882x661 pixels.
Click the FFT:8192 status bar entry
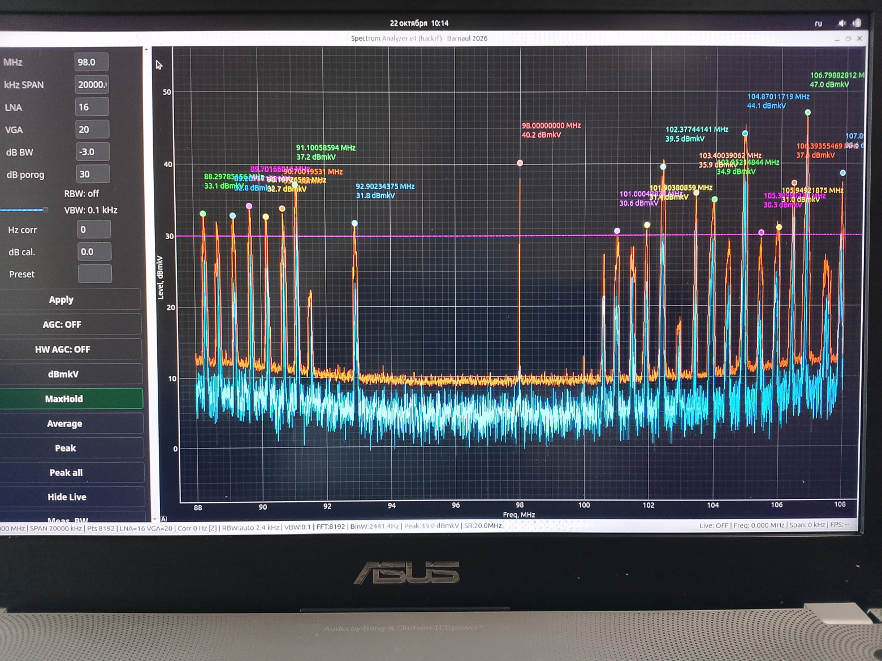coord(330,527)
